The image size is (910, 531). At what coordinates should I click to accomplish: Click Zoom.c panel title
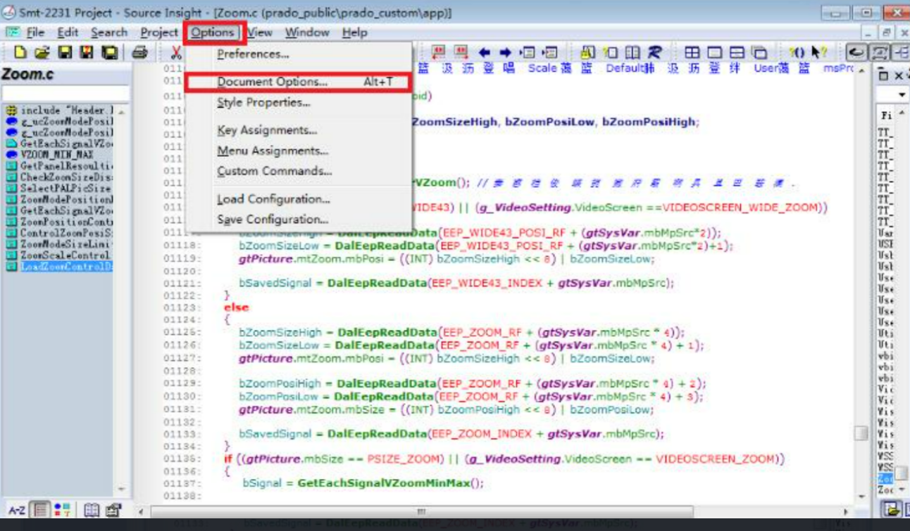[27, 75]
